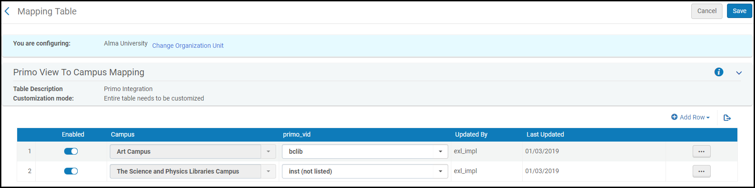Save the mapping table
Viewport: 755px width, 188px height.
pos(739,11)
